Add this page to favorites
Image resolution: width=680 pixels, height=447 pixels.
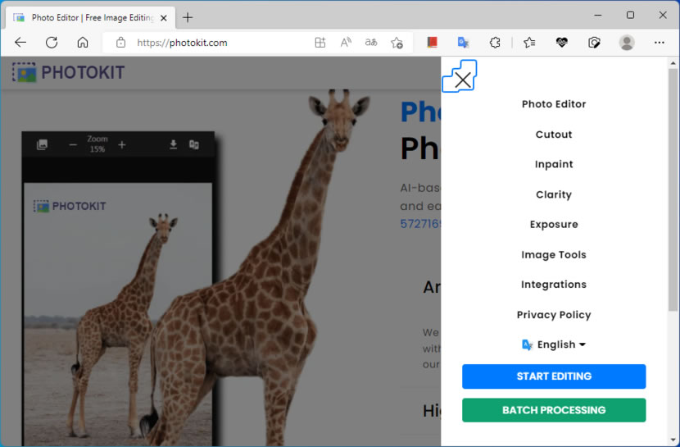397,43
